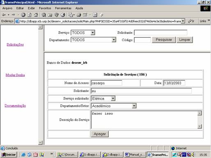Click the Print toolbar icon
This screenshot has width=211, height=158.
(x=79, y=15)
